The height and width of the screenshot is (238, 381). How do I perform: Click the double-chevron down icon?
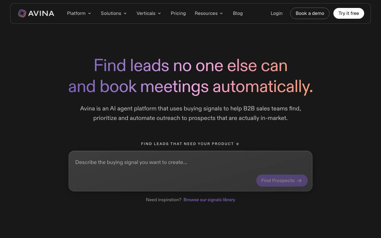coord(237,144)
